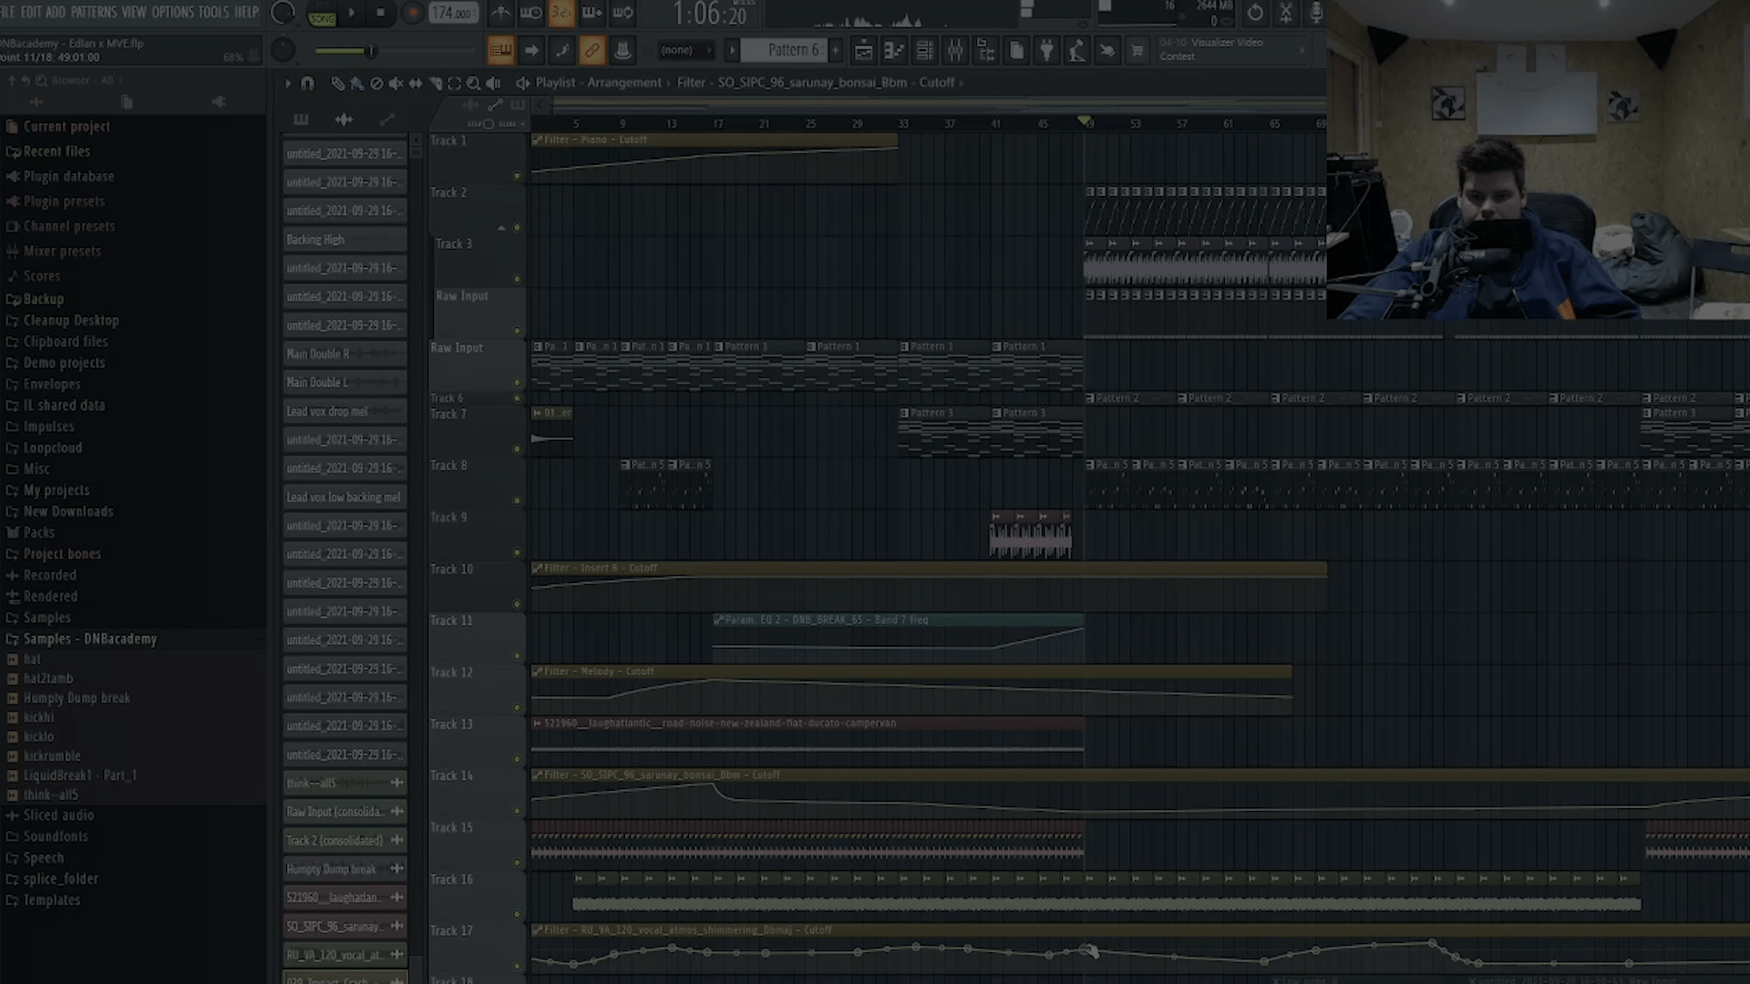Screen dimensions: 1750x984
Task: Select the playlist Zoom tool
Action: click(473, 83)
